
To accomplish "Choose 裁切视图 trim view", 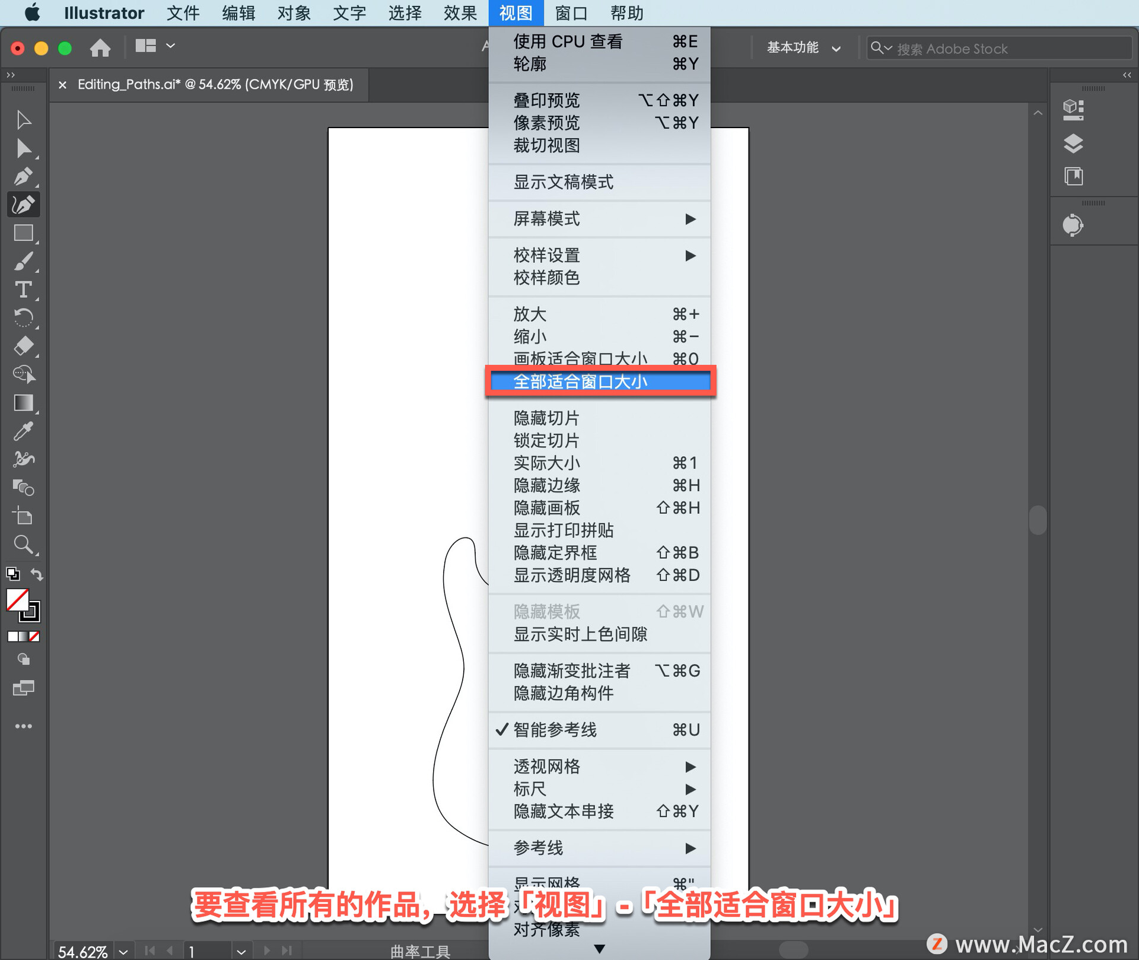I will click(599, 145).
